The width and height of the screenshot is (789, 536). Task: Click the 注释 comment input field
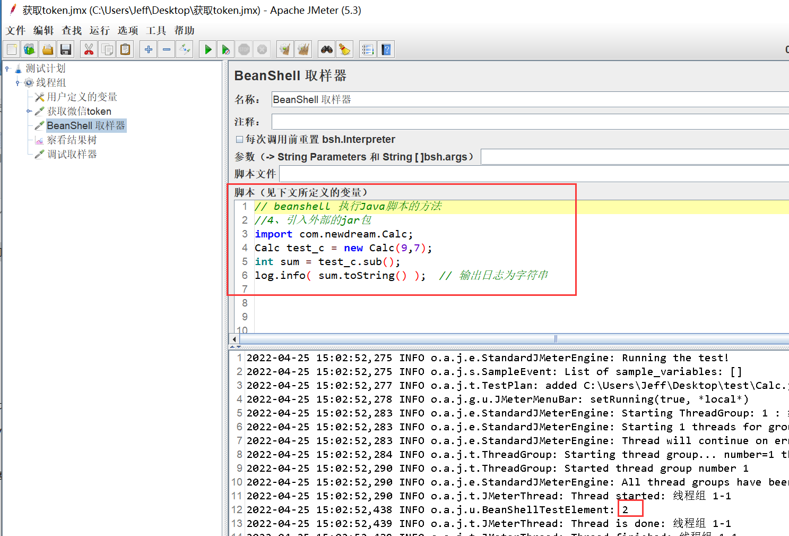point(530,122)
